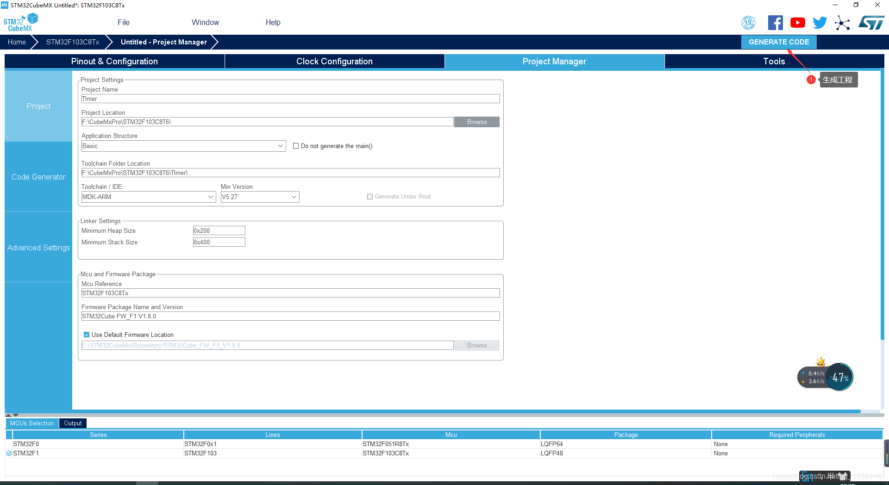
Task: Click the Project Location input field
Action: pyautogui.click(x=268, y=122)
